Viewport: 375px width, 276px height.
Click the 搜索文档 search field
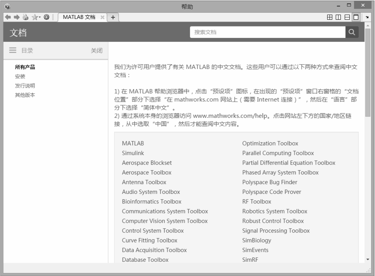tap(268, 32)
